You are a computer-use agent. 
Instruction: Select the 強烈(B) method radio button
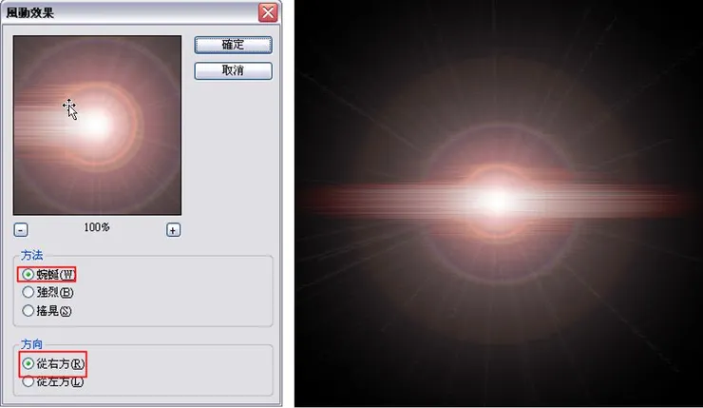28,292
